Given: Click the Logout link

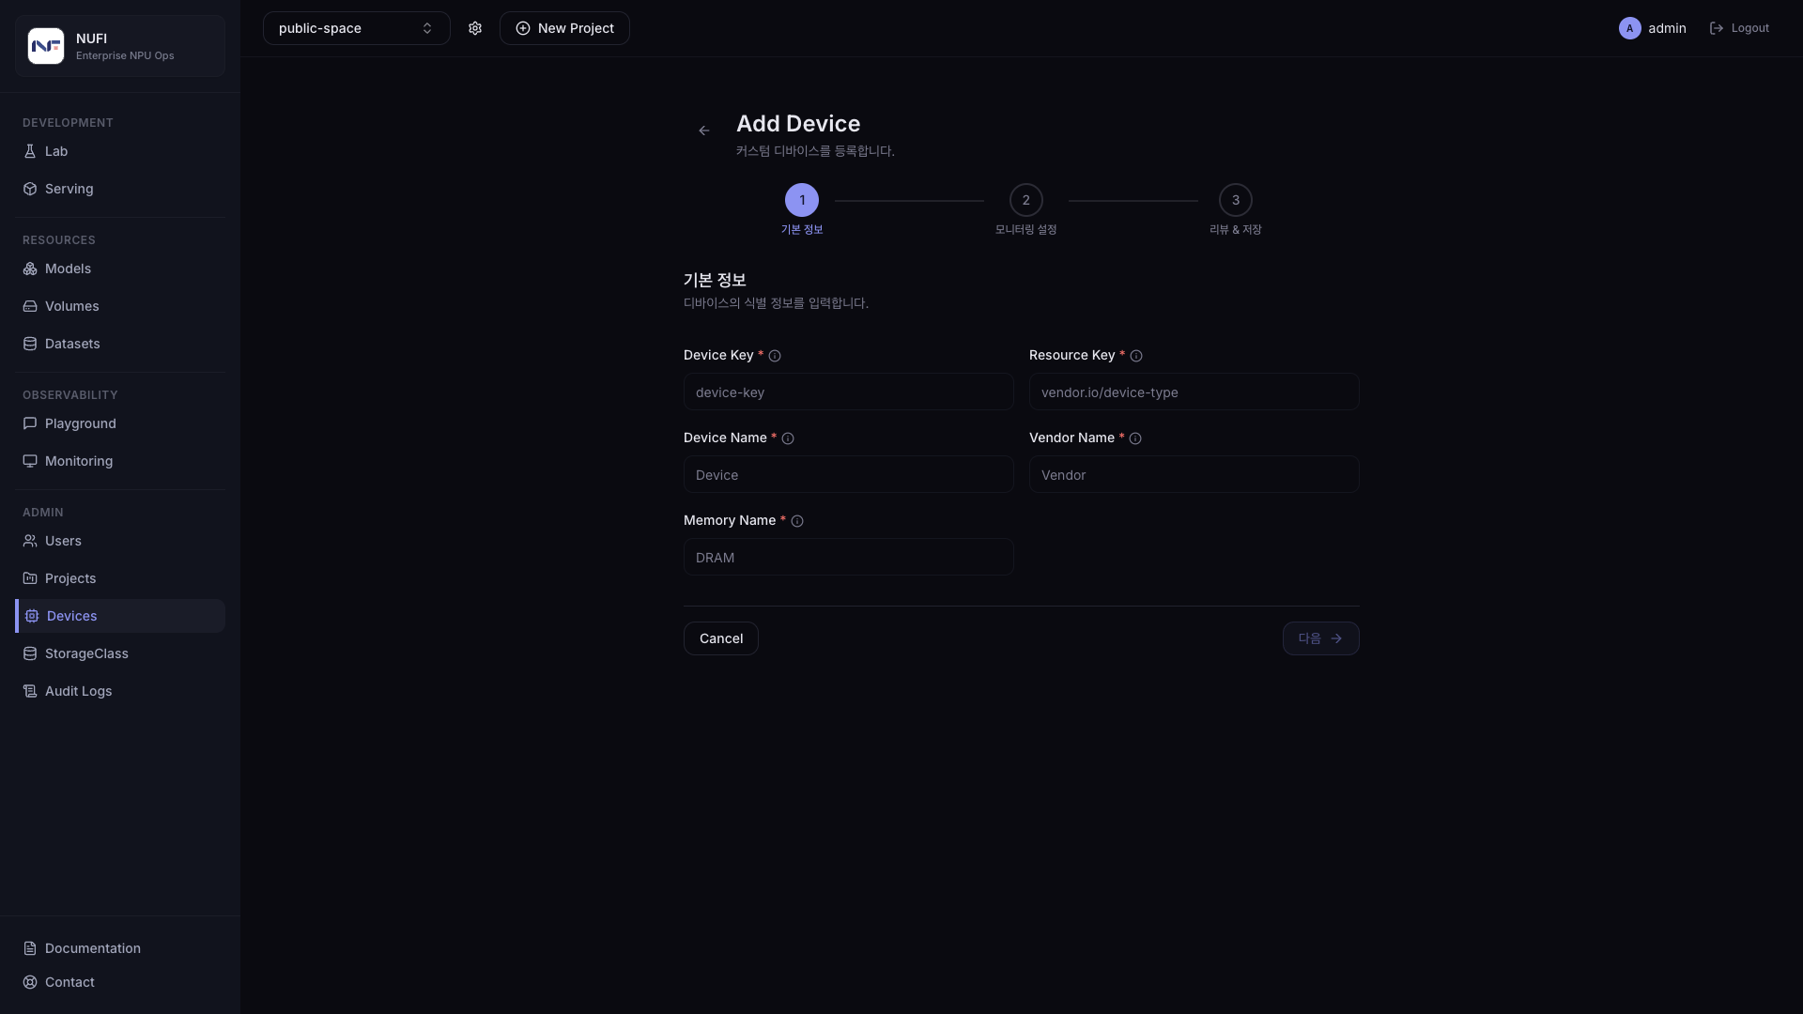Looking at the screenshot, I should pyautogui.click(x=1739, y=28).
